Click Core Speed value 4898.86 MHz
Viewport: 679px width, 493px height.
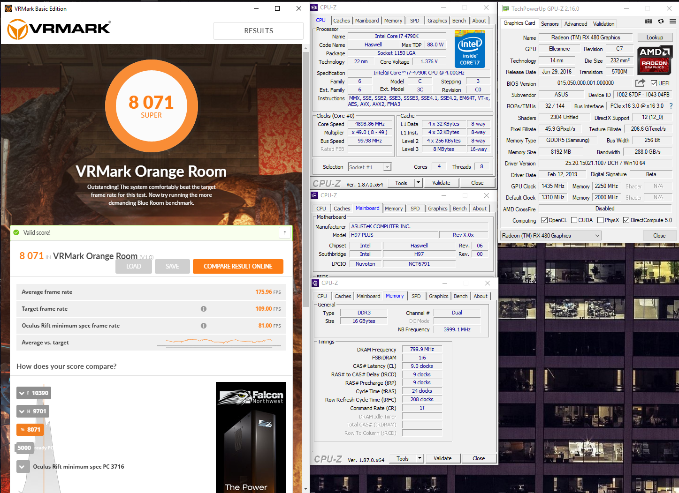click(x=370, y=124)
